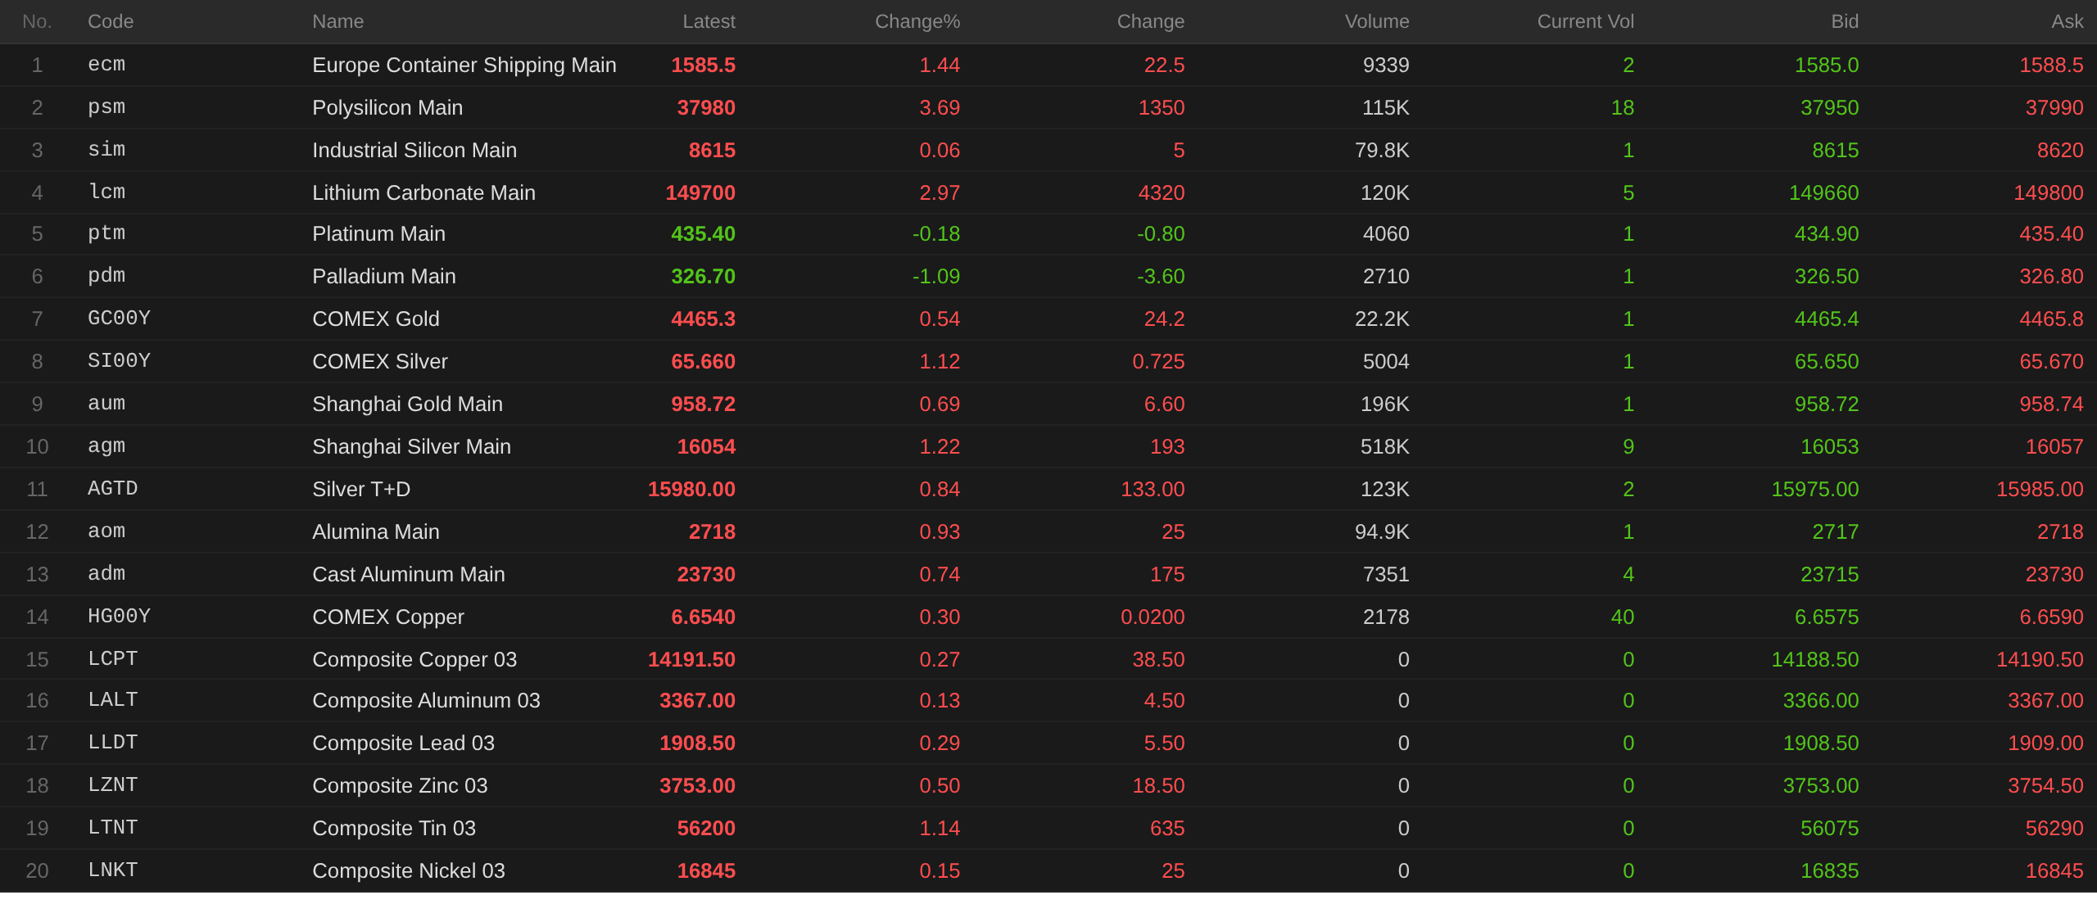Open COMEX Silver quote
Image resolution: width=2097 pixels, height=904 pixels.
pos(1048,361)
